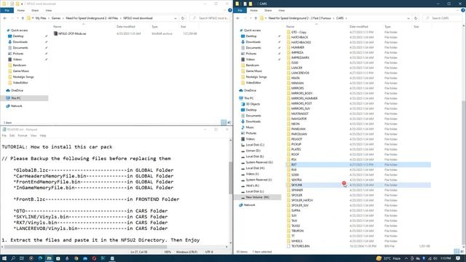Open 3D Objects in the CARS window sidebar
The width and height of the screenshot is (466, 262).
coord(250,104)
